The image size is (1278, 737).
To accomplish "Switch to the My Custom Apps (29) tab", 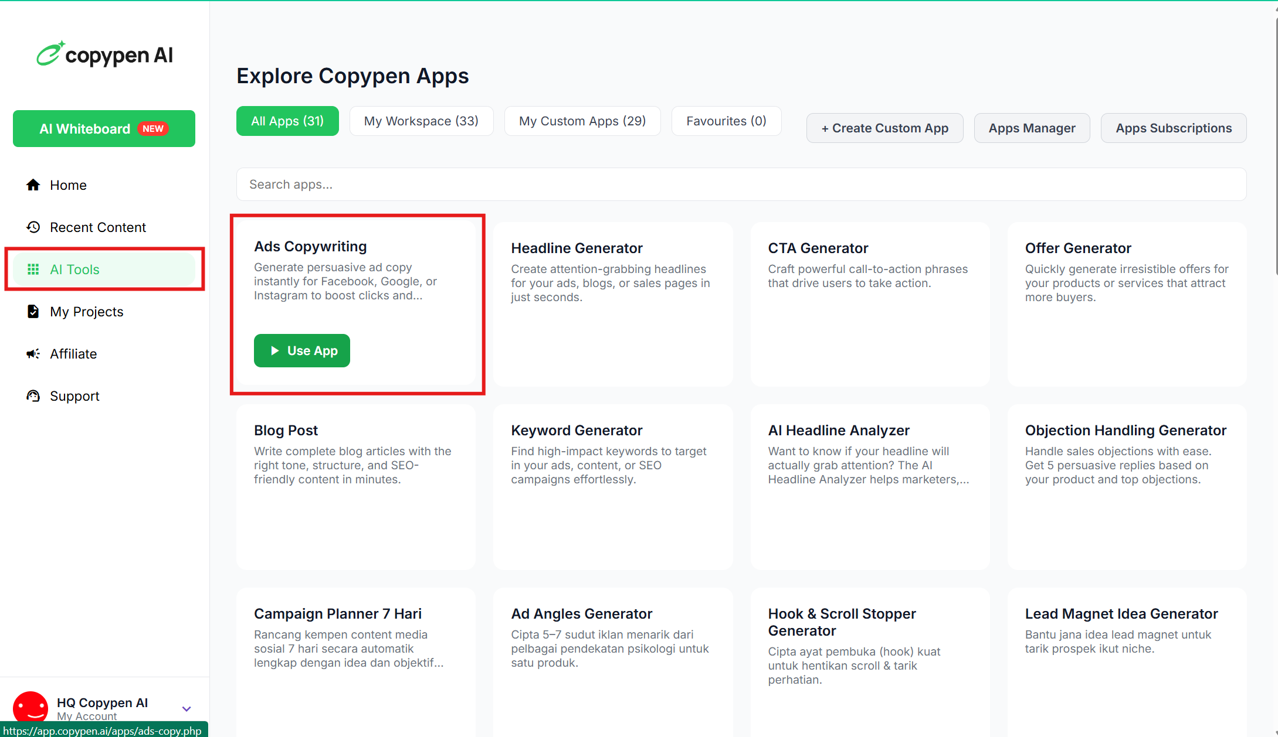I will tap(582, 121).
